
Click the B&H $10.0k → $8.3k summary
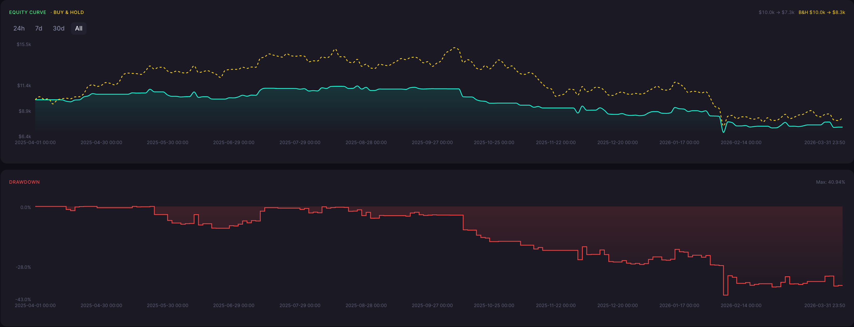point(822,12)
